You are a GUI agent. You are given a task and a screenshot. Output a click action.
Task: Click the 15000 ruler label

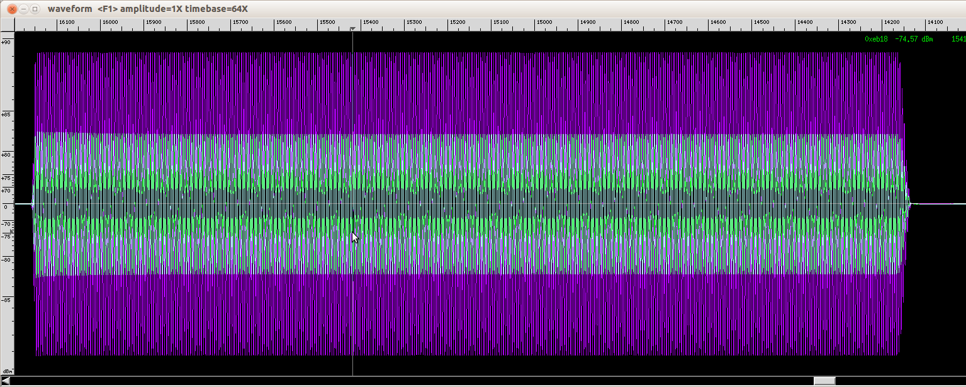[x=544, y=23]
